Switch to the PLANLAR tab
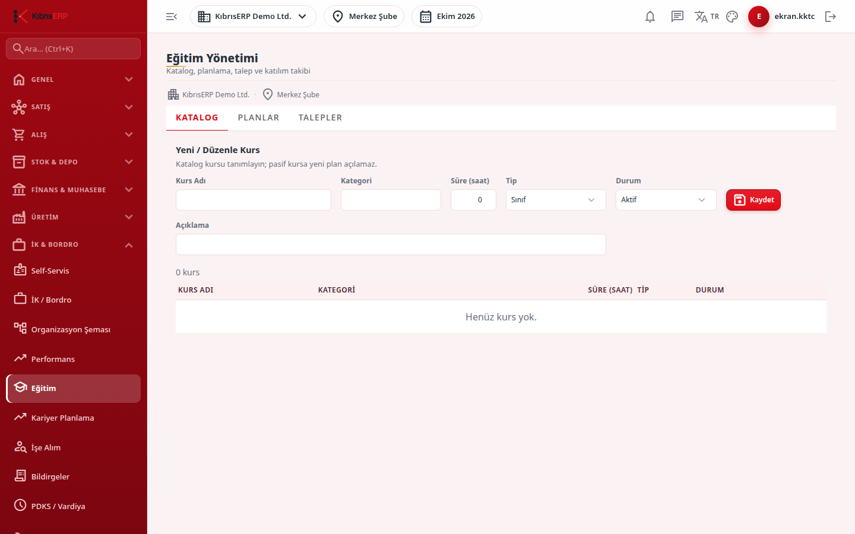This screenshot has height=534, width=855. click(x=258, y=117)
